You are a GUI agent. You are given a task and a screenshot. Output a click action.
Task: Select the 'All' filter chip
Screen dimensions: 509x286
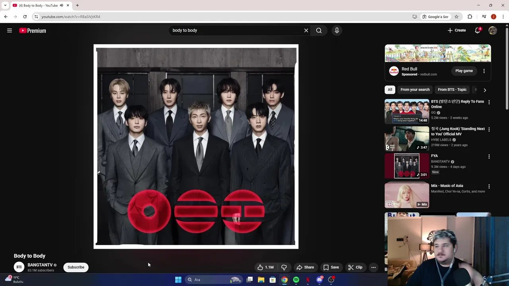click(x=390, y=89)
